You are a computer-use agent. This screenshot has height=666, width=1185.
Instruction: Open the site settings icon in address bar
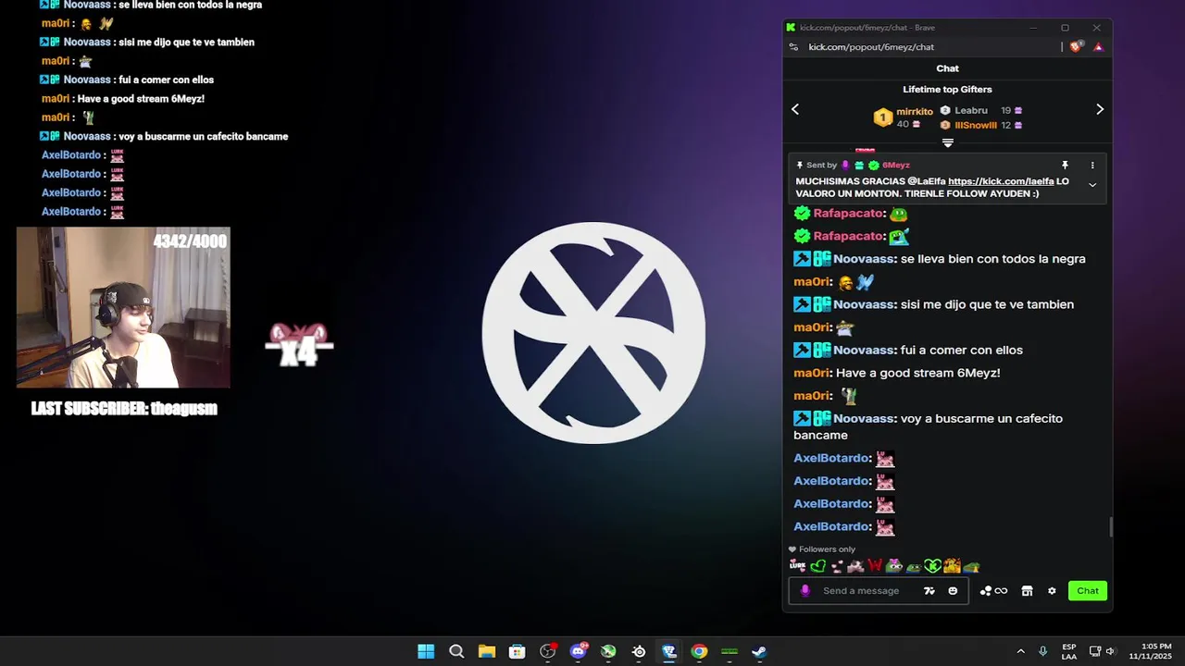coord(793,46)
